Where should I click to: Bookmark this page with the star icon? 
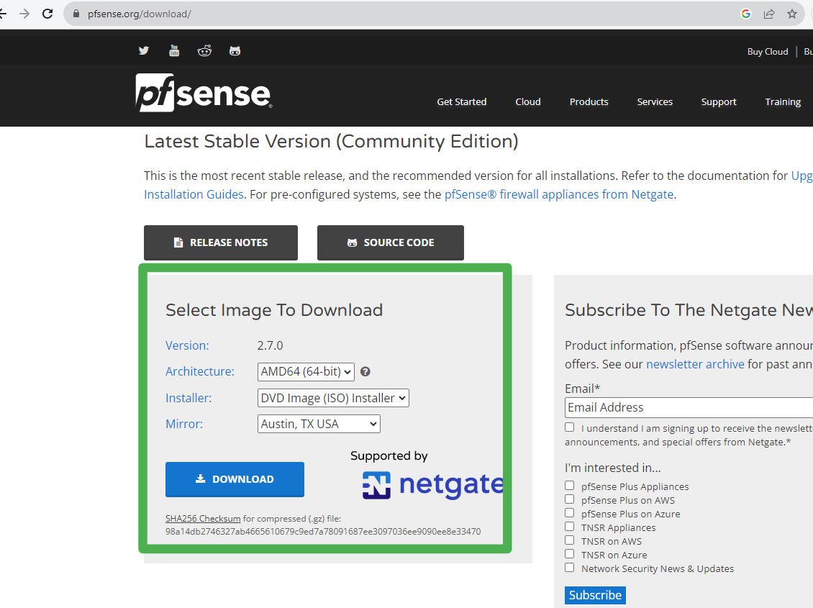pyautogui.click(x=791, y=14)
